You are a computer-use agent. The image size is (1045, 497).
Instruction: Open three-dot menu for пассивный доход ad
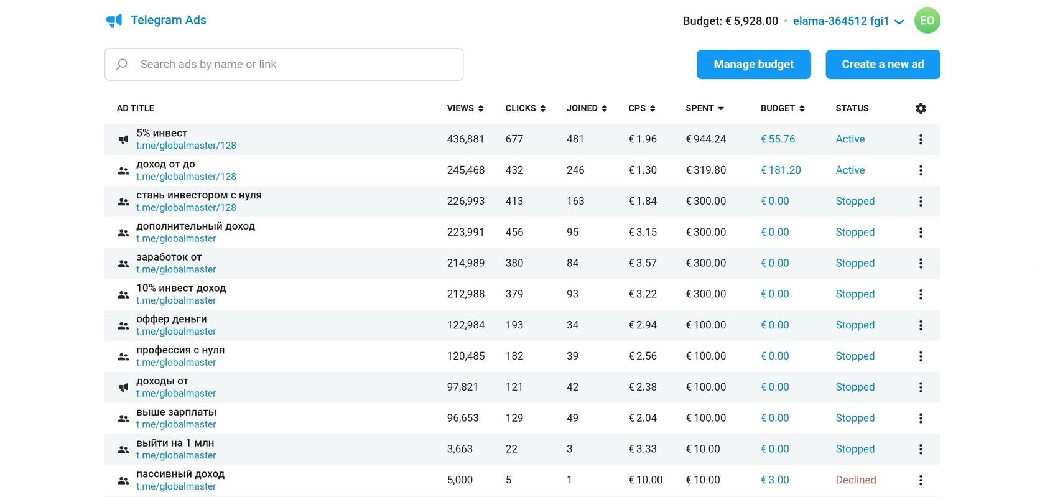(921, 480)
